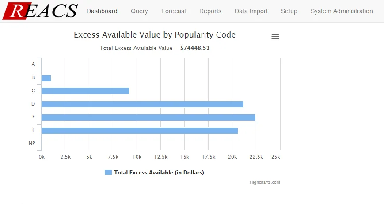Image resolution: width=384 pixels, height=204 pixels.
Task: Select the bar for popularity code E
Action: tap(148, 117)
